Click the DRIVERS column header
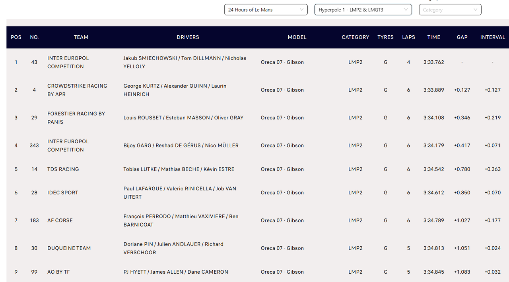This screenshot has width=509, height=282. click(x=188, y=37)
